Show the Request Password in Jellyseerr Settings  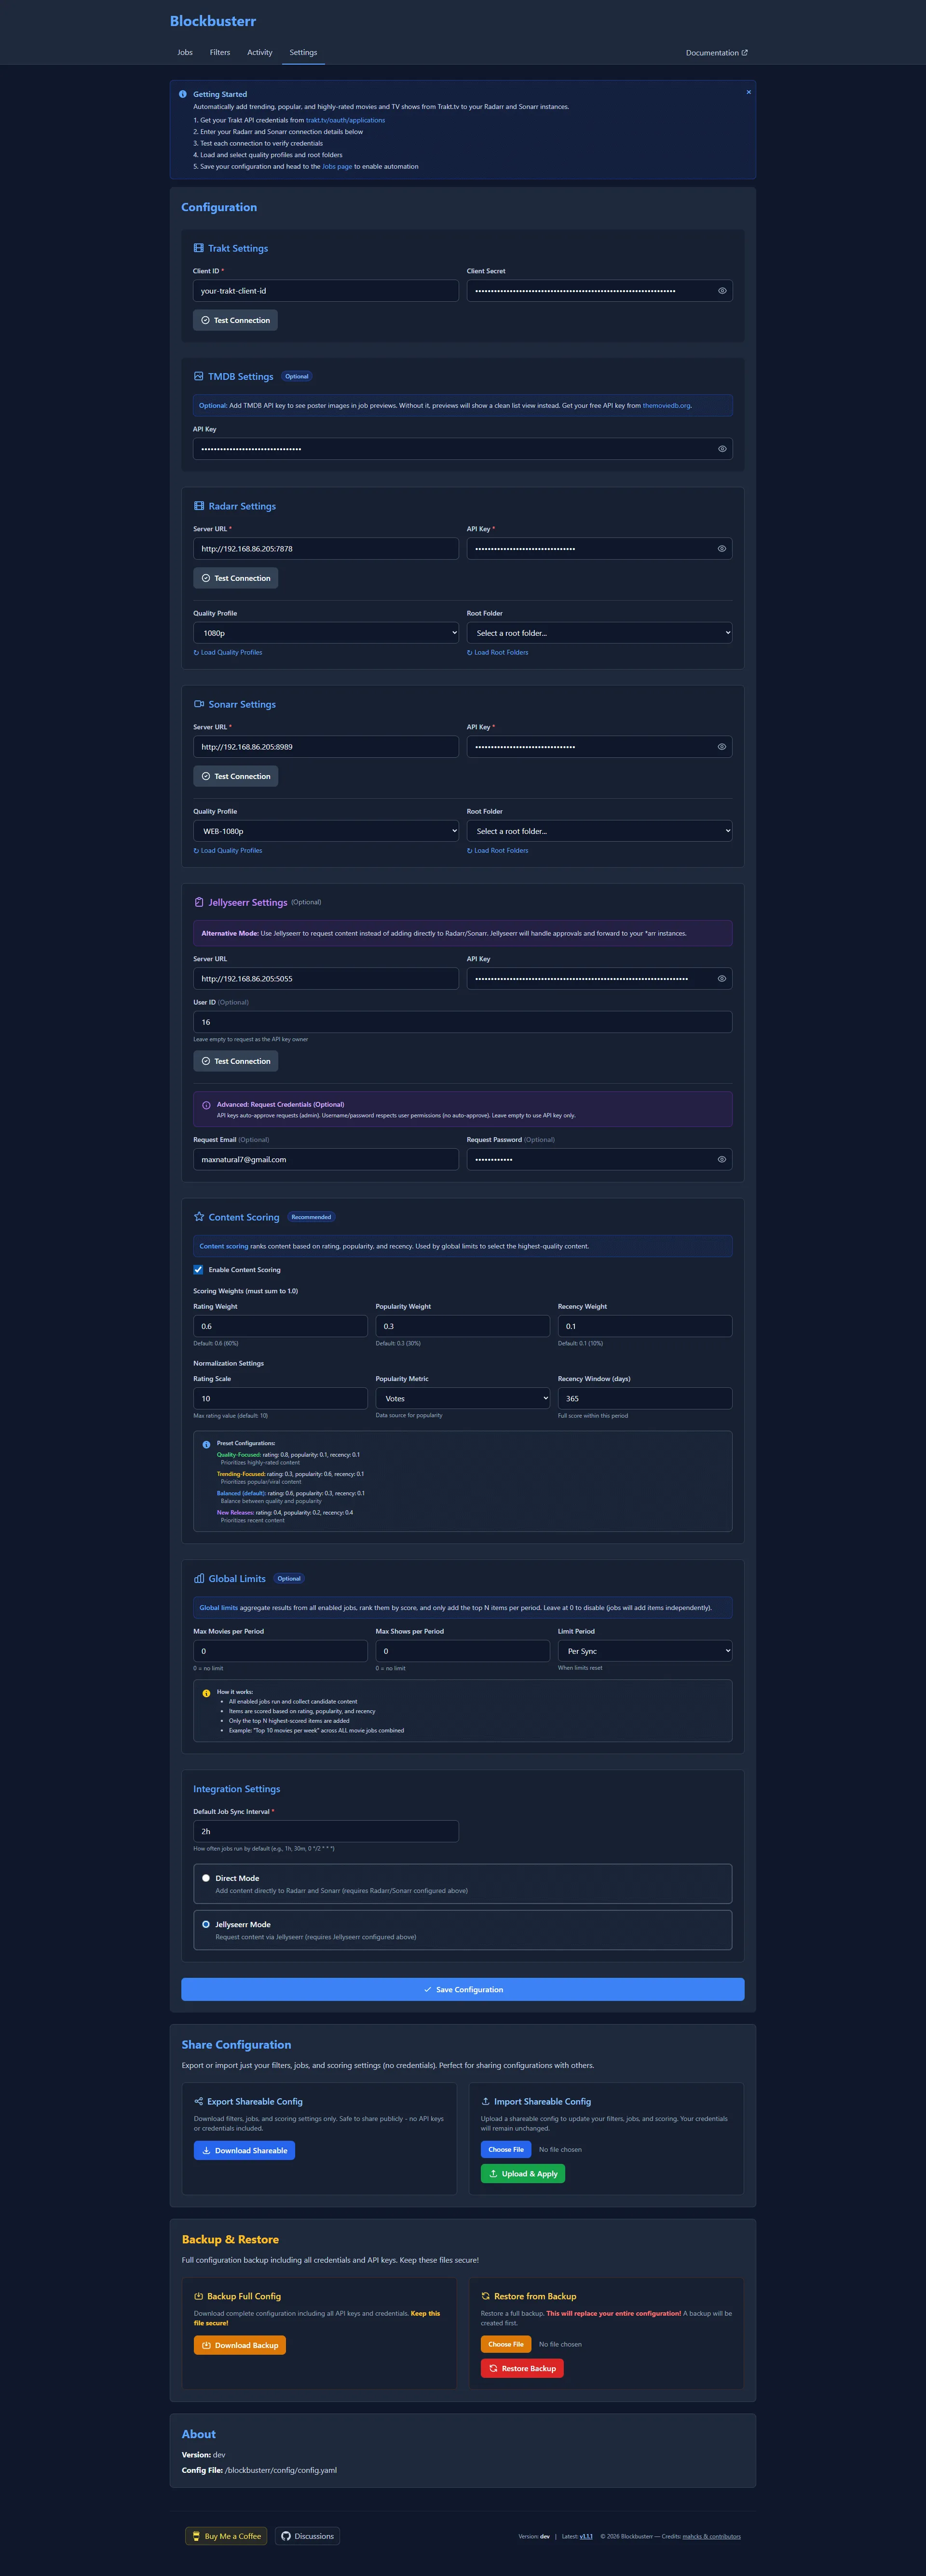click(722, 1159)
